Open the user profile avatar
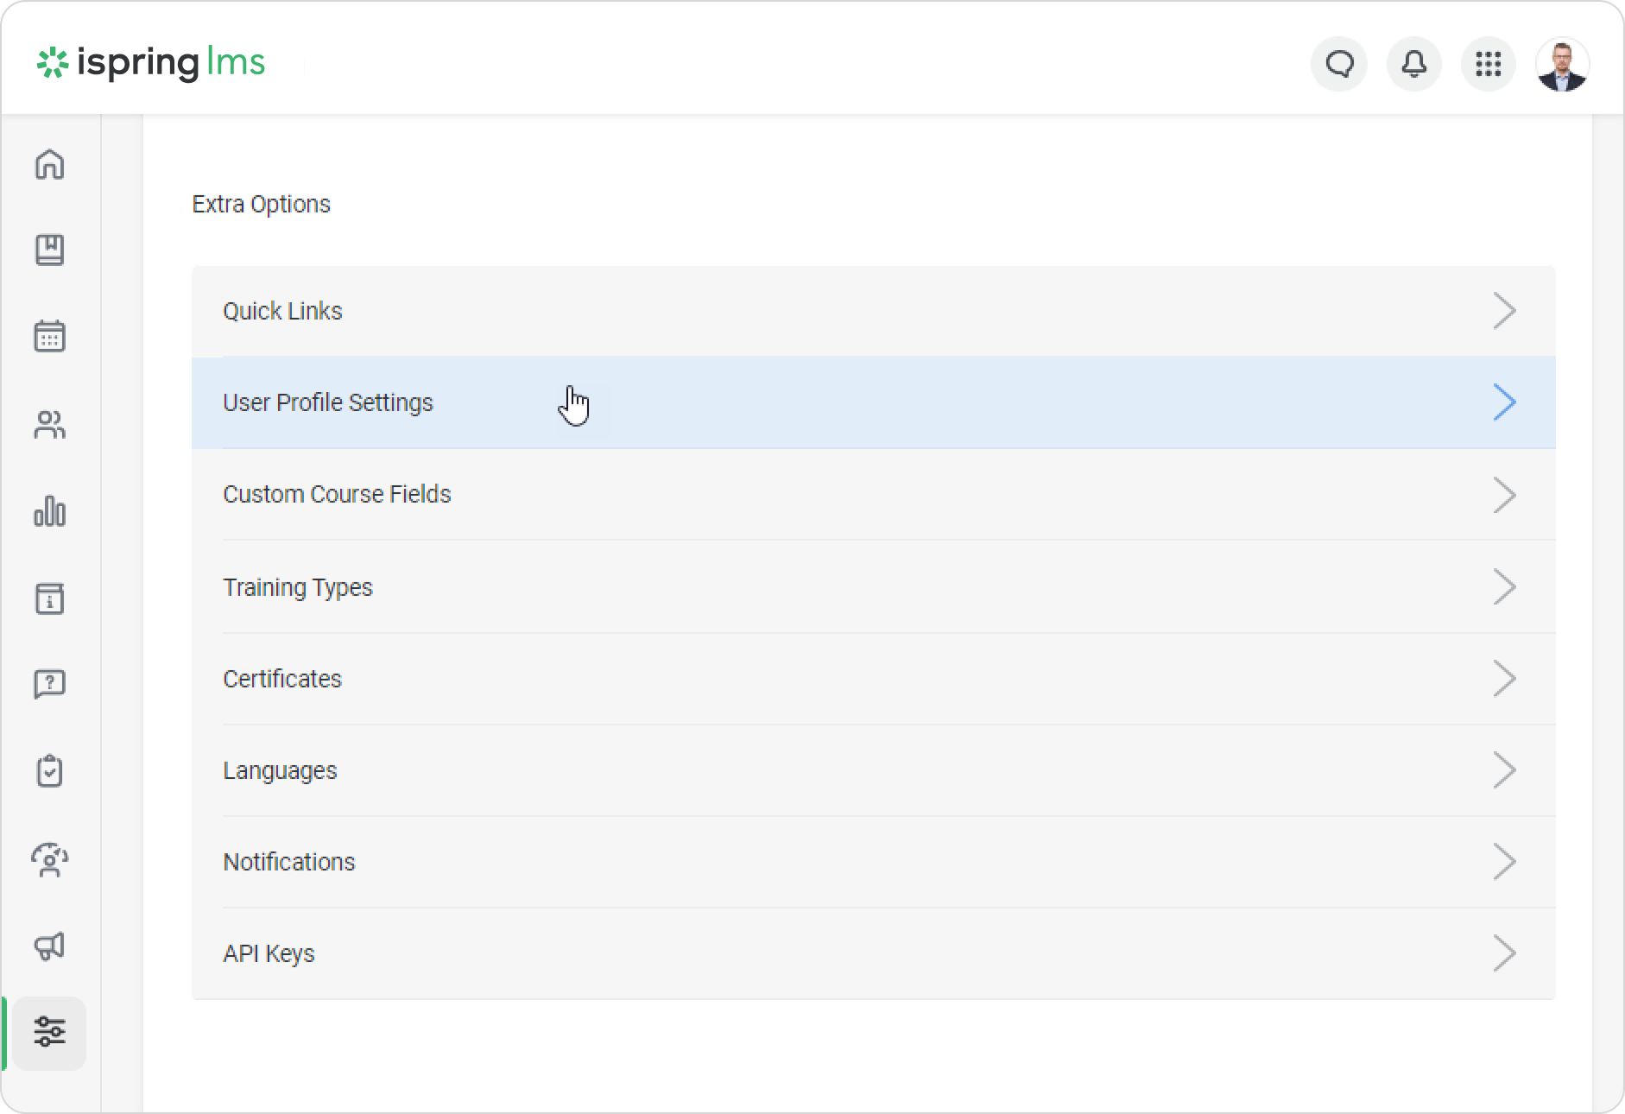Image resolution: width=1625 pixels, height=1114 pixels. coord(1562,64)
